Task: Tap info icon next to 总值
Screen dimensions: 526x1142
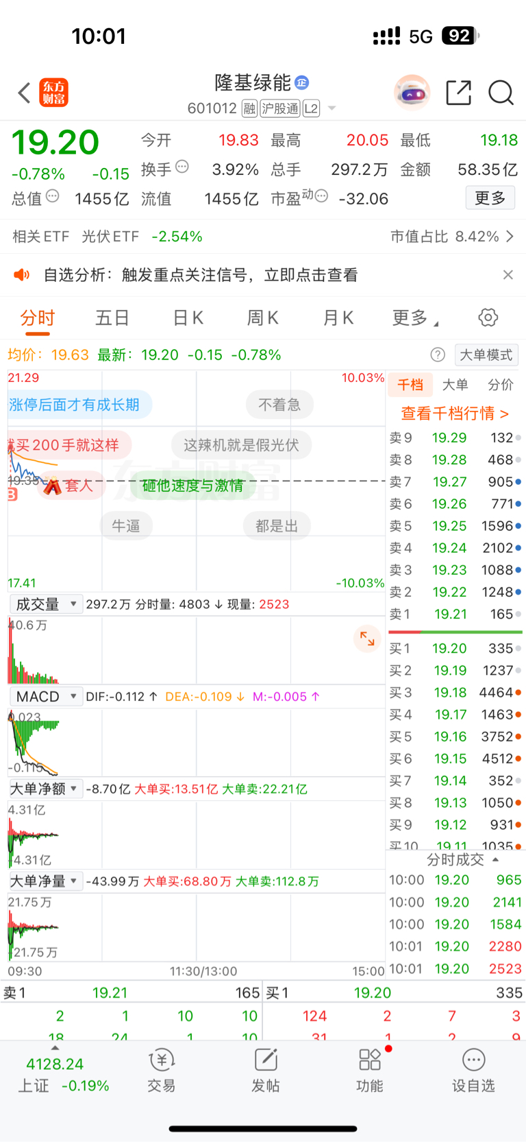Action: [x=52, y=196]
